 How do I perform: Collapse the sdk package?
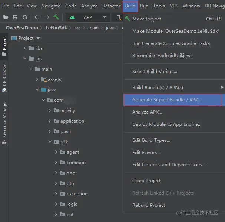(x=50, y=141)
